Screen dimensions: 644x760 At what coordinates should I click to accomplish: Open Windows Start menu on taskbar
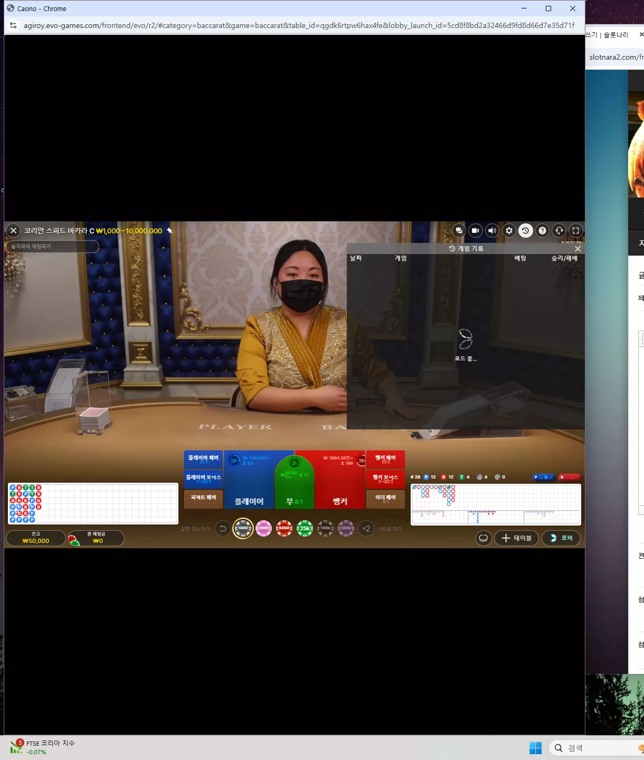click(535, 748)
